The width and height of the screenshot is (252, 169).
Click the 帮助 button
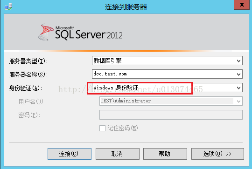coord(165,154)
